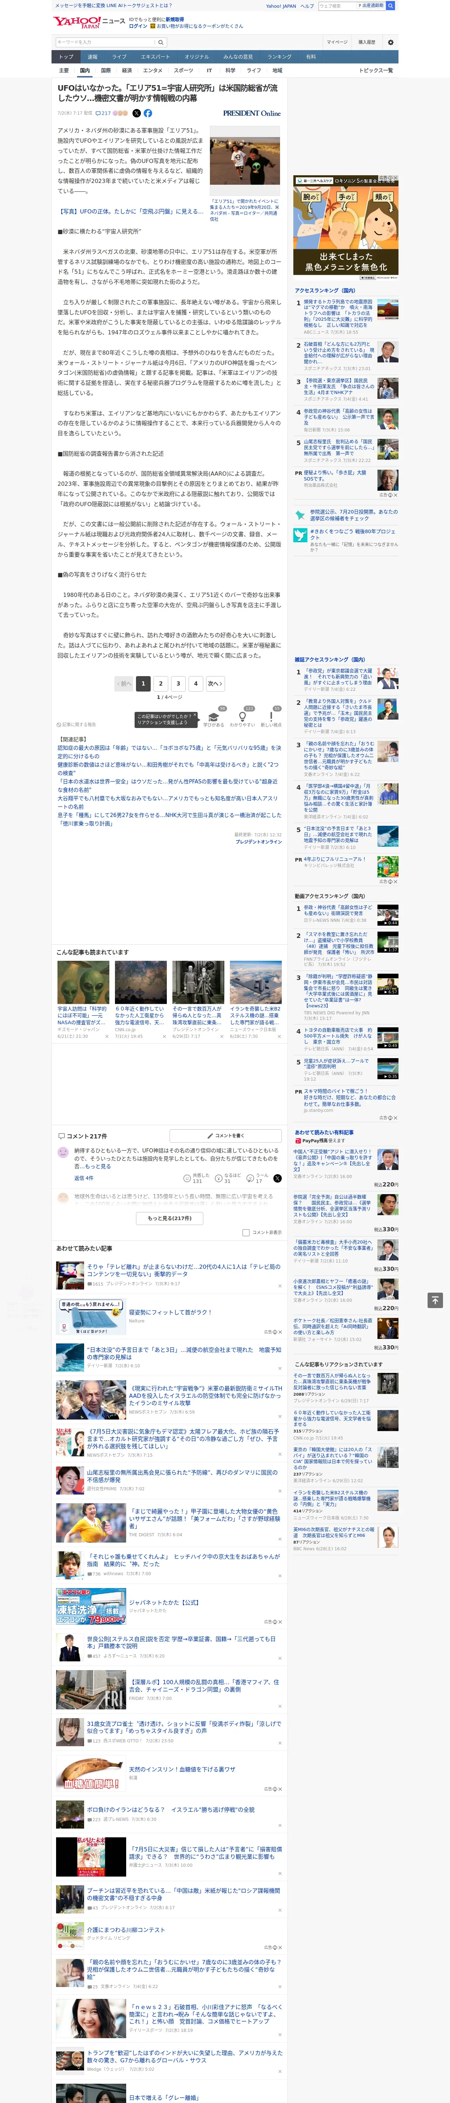Screen dimensions: 450x2103
Task: Load more comments with もっと見る(217件)
Action: tap(170, 1218)
